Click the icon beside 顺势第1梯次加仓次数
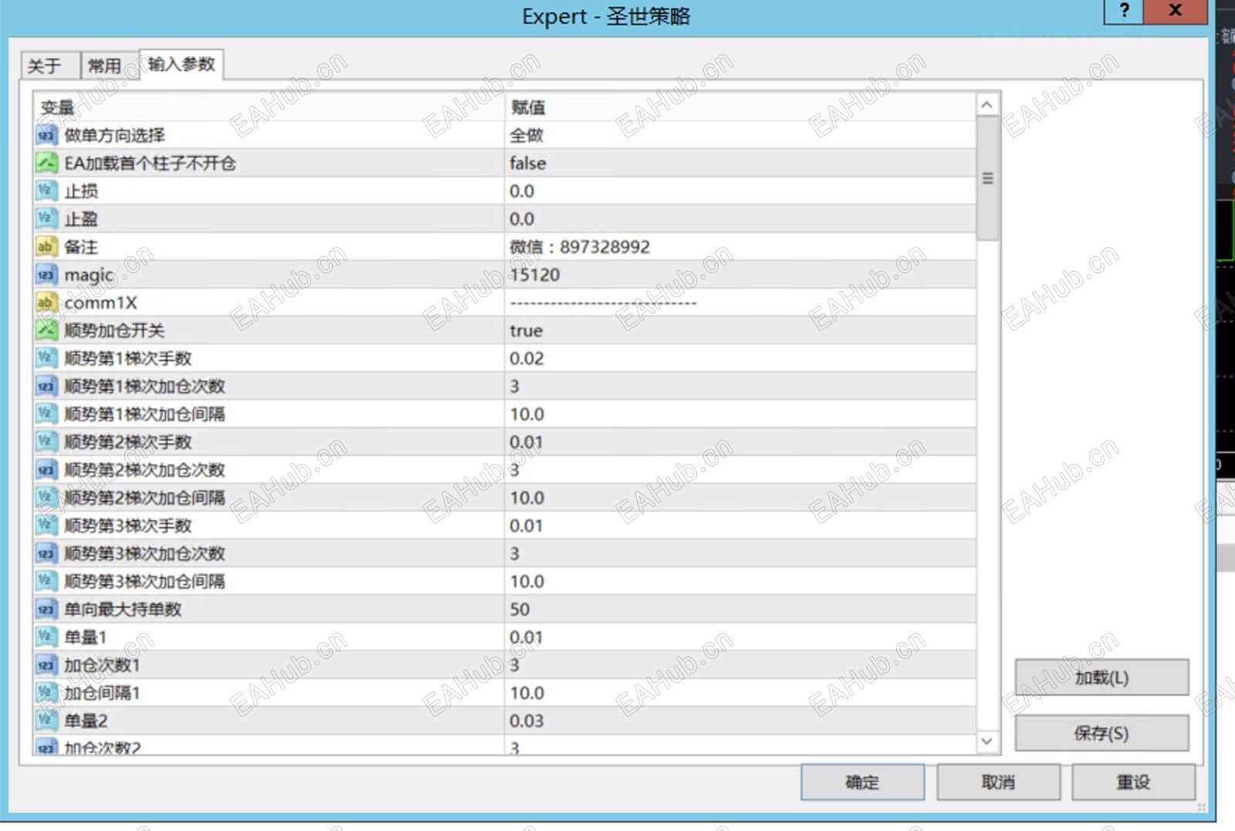Screen dimensions: 1235x831 click(x=46, y=386)
